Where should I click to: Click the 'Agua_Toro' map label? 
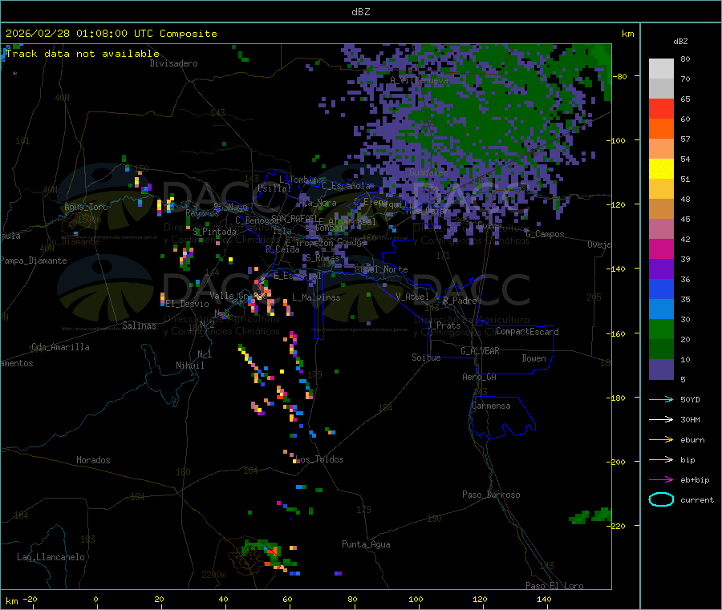[x=86, y=207]
